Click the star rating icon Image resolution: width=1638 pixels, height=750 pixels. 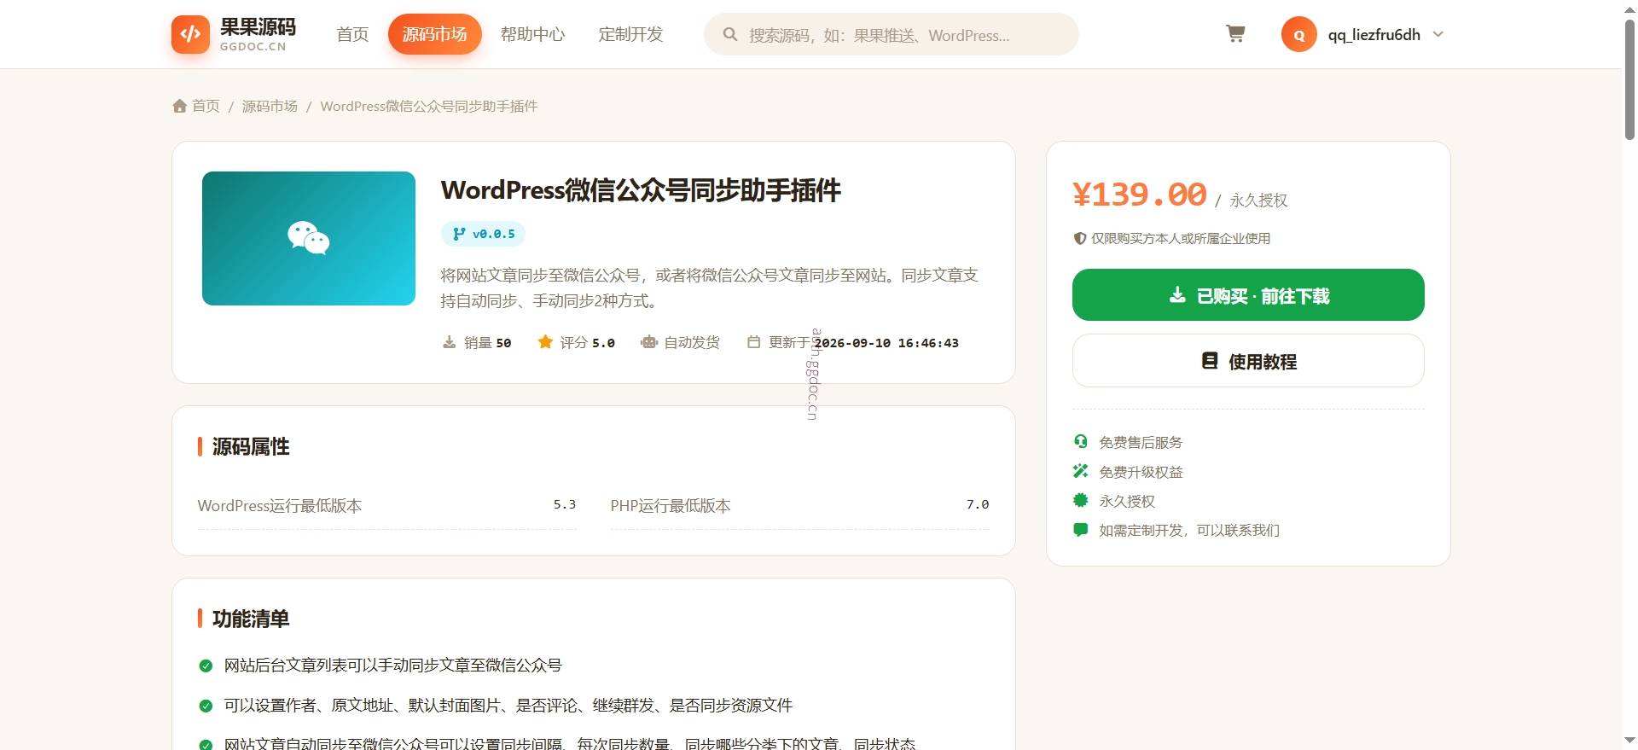tap(545, 342)
